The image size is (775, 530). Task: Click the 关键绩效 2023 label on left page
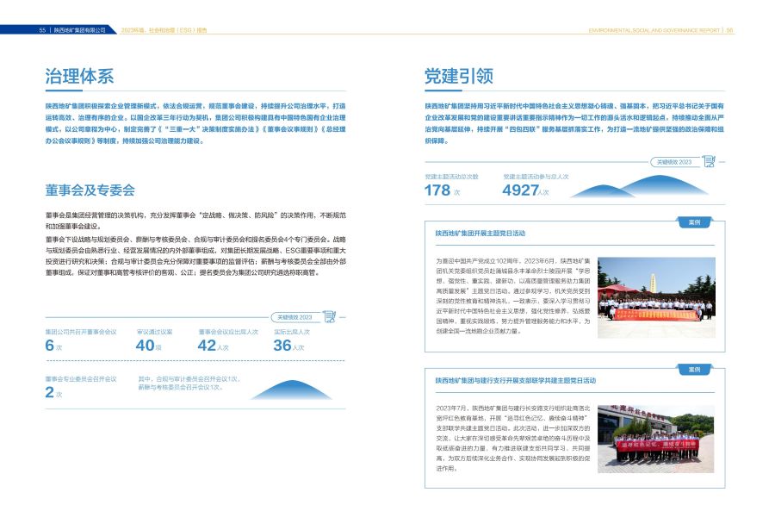click(293, 317)
